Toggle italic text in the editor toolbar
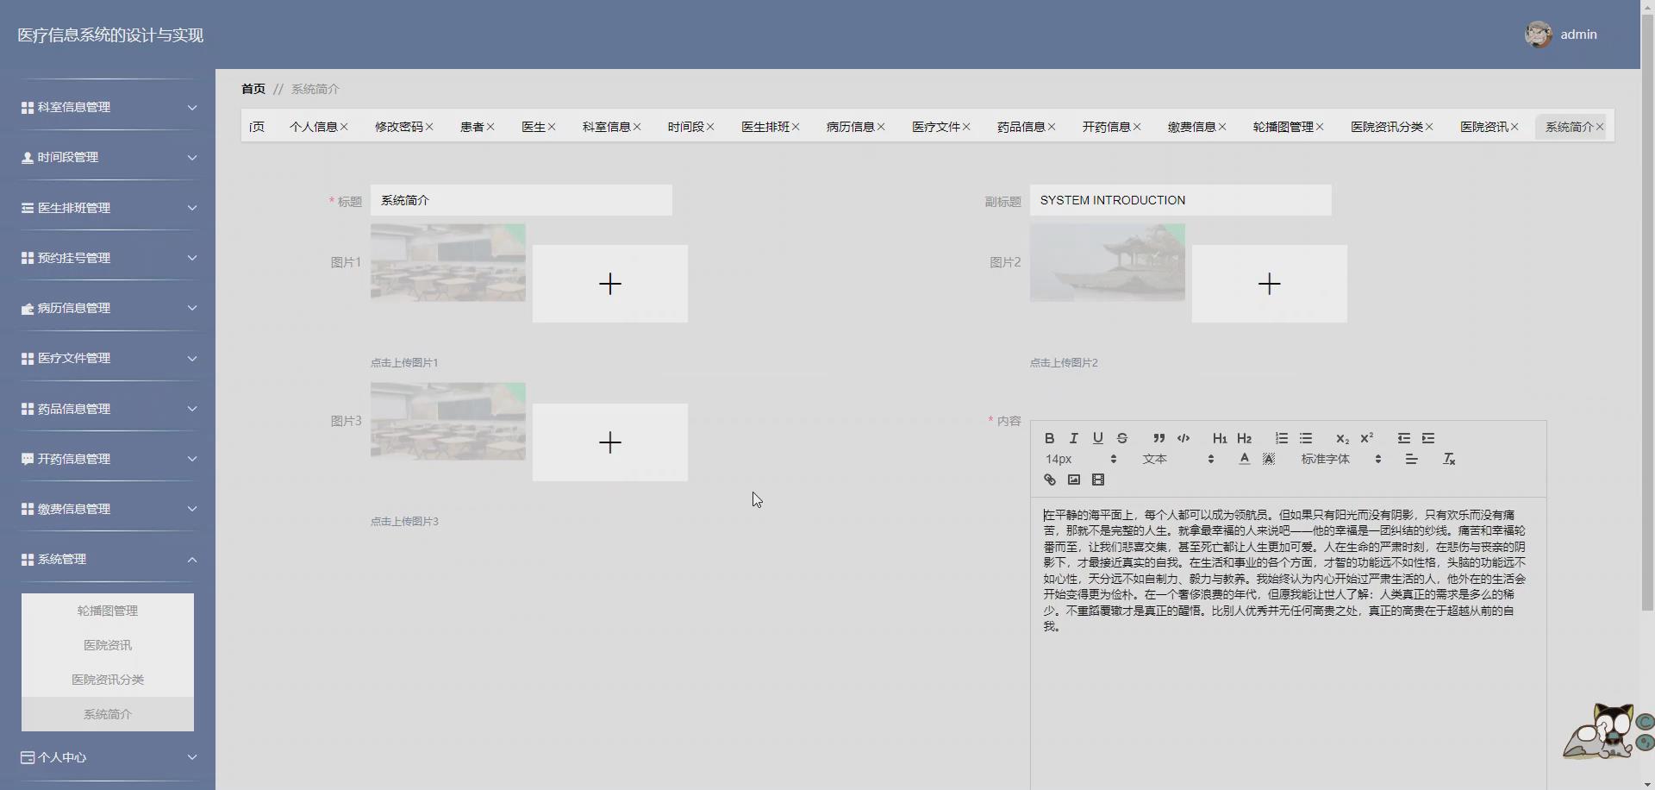Screen dimensions: 1655x790 pos(1073,438)
